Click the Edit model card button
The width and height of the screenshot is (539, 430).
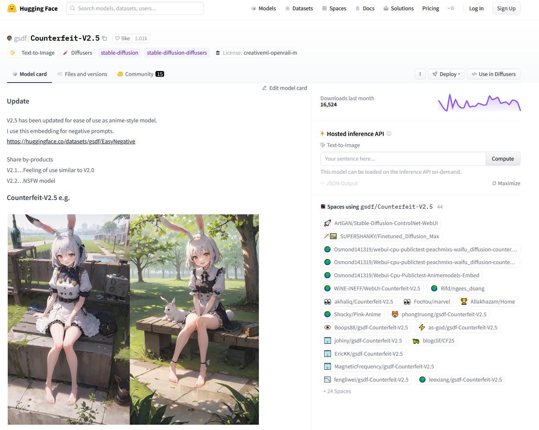point(284,88)
